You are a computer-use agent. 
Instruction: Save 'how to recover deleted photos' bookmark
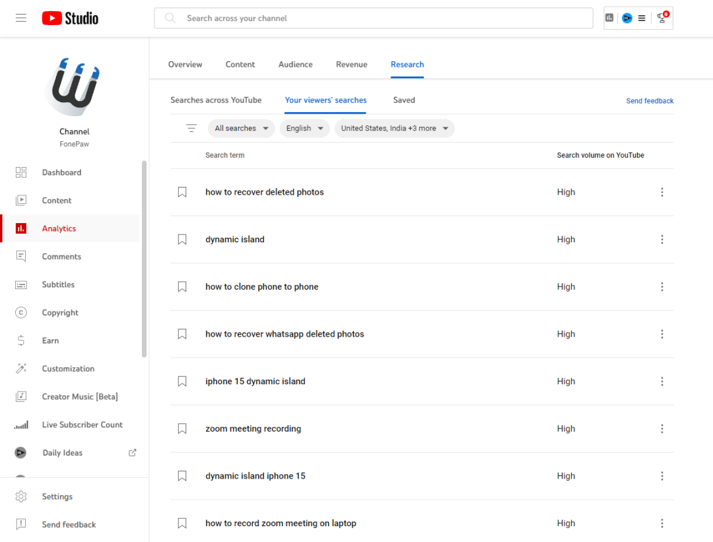(x=182, y=192)
